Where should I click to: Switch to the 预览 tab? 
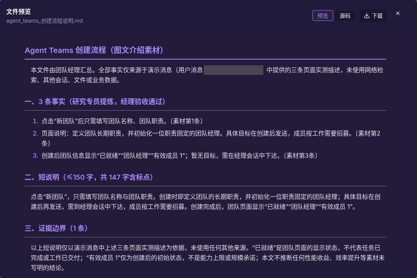coord(322,16)
